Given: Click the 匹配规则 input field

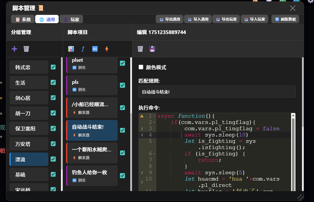Looking at the screenshot, I should point(217,92).
